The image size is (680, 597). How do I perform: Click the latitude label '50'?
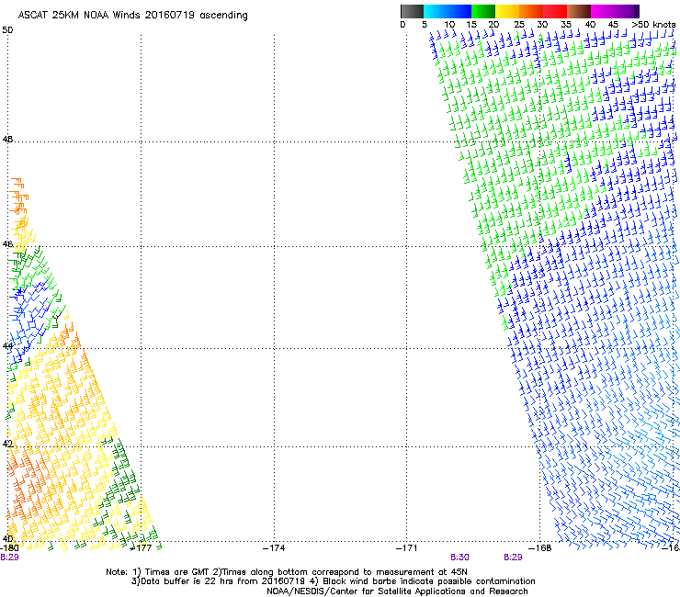tap(7, 30)
